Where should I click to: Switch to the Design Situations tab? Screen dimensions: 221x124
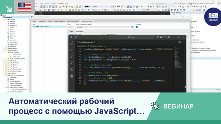[x=60, y=21]
